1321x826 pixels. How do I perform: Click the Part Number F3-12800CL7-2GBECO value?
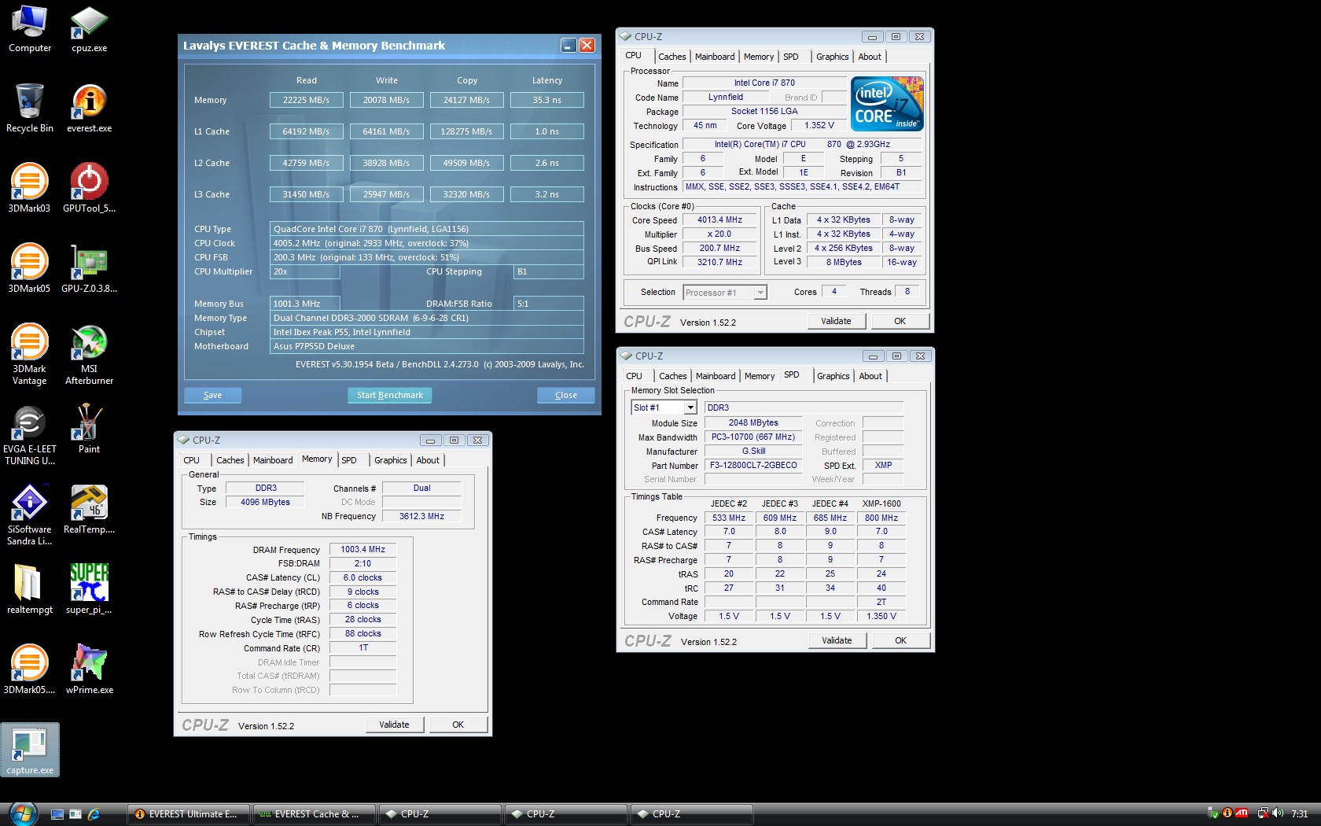753,466
